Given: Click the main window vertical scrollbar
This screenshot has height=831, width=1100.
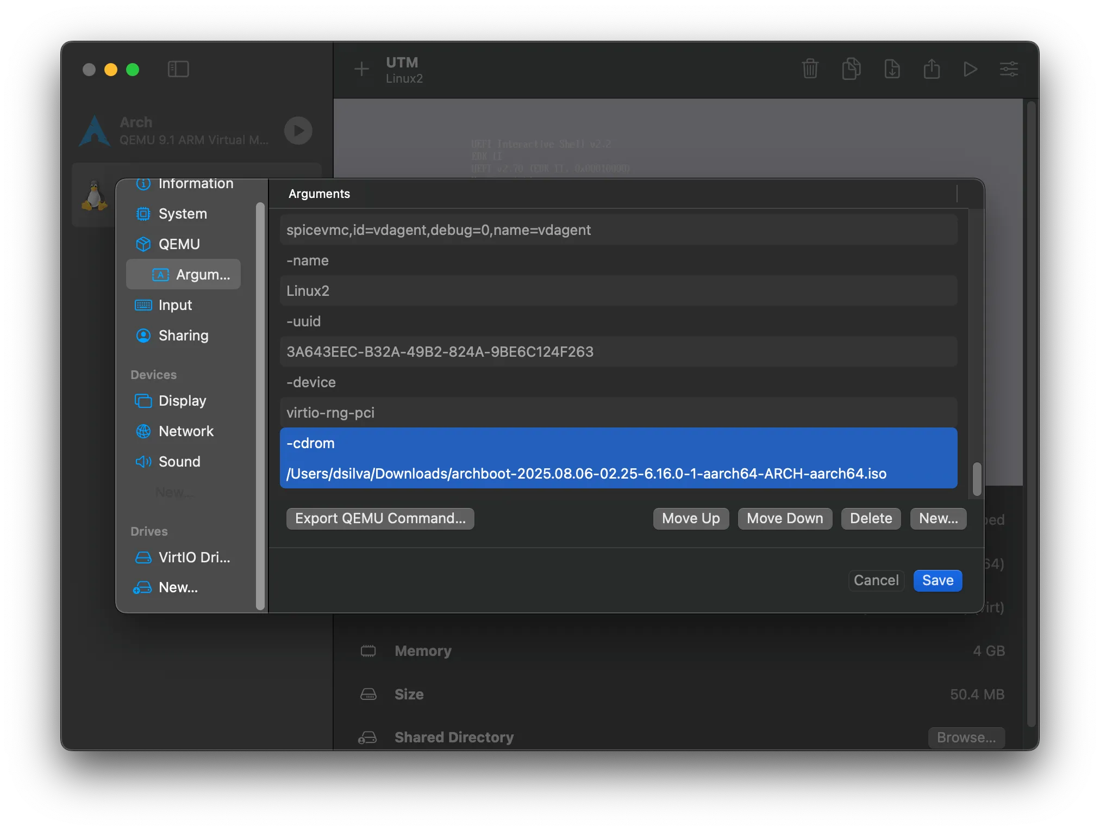Looking at the screenshot, I should [1032, 414].
